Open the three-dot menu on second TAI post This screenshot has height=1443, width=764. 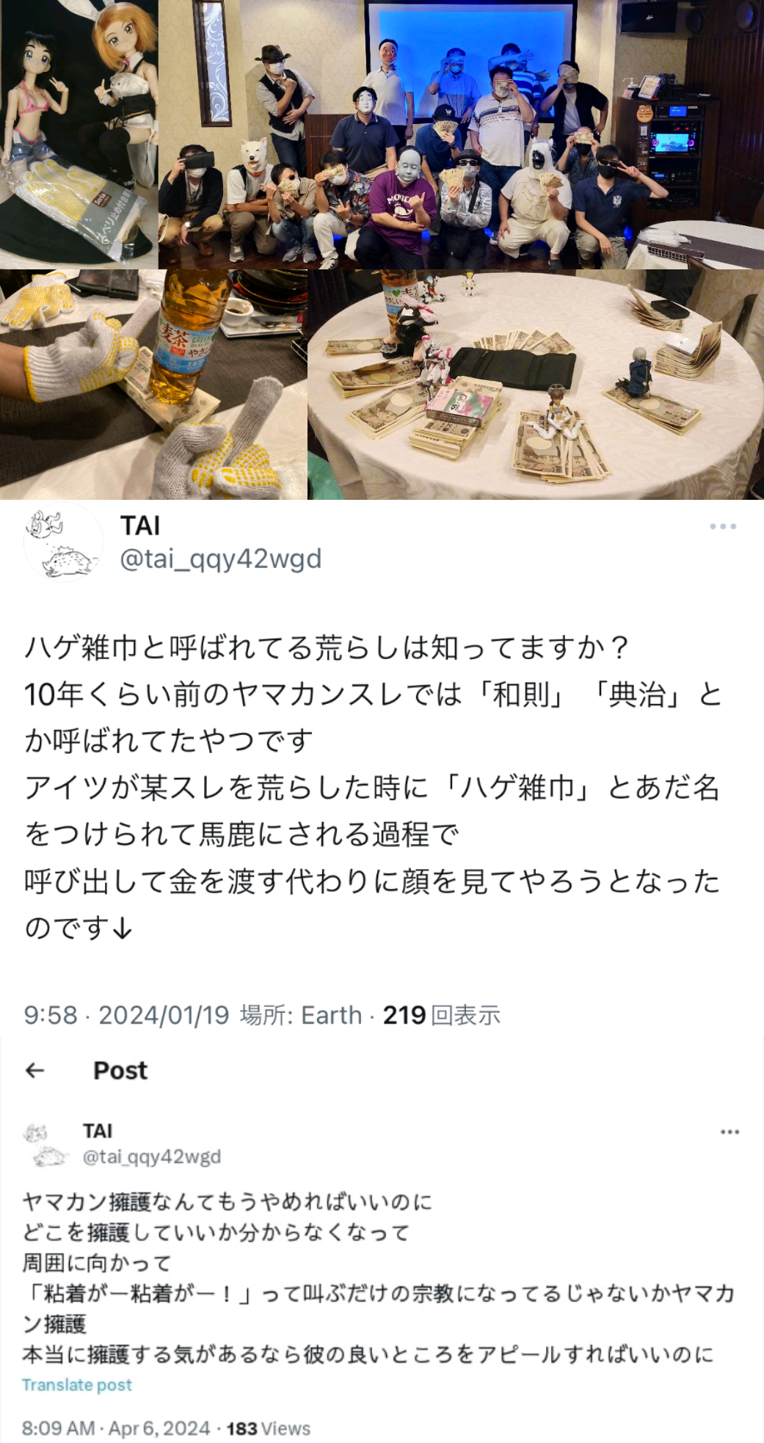[730, 1132]
